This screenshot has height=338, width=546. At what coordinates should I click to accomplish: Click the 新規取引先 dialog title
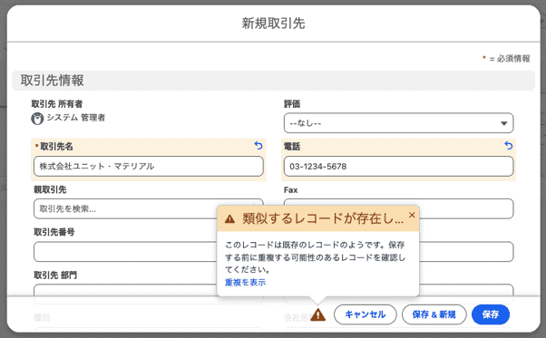pyautogui.click(x=273, y=24)
